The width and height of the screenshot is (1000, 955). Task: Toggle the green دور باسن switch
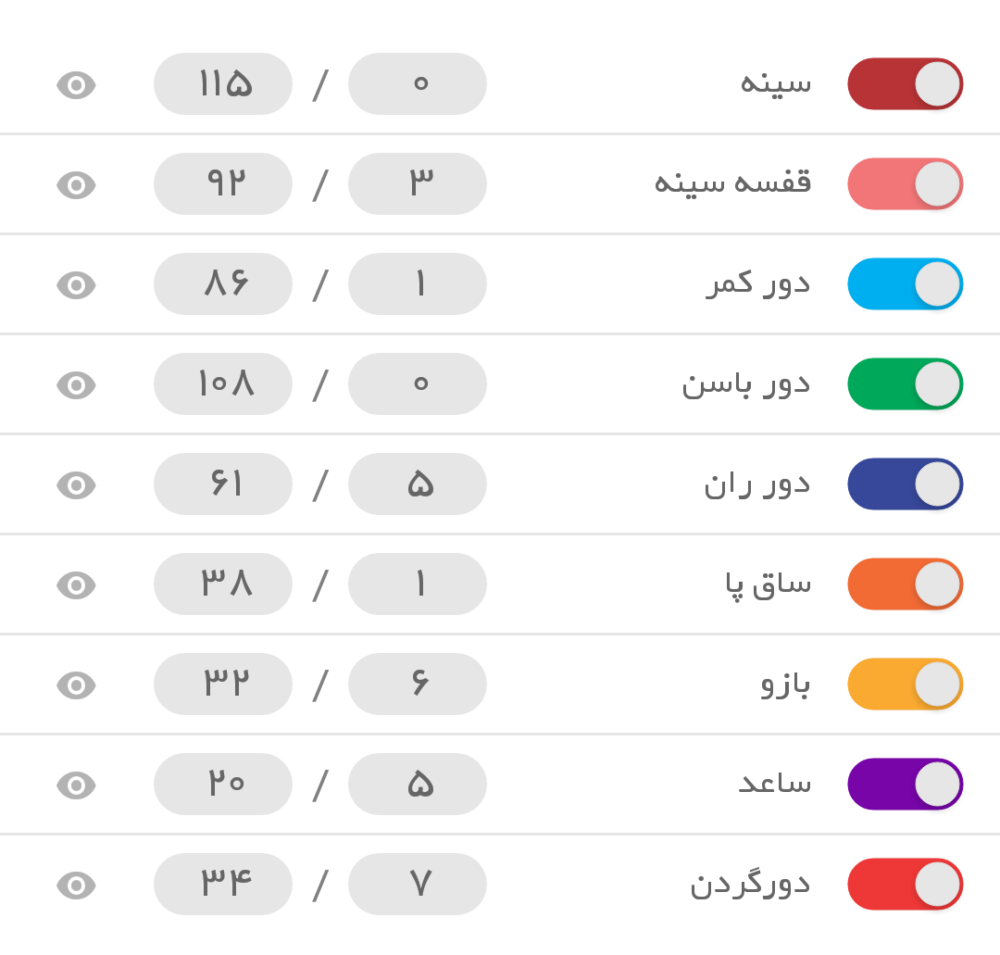pyautogui.click(x=905, y=384)
